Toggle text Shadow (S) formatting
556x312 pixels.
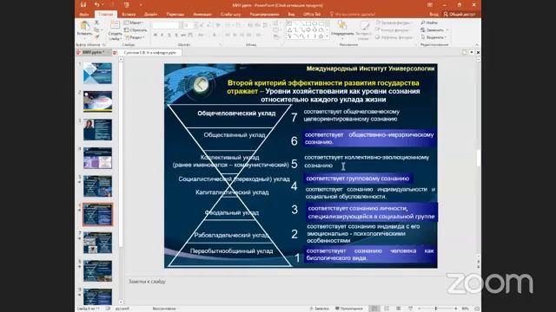[x=176, y=35]
